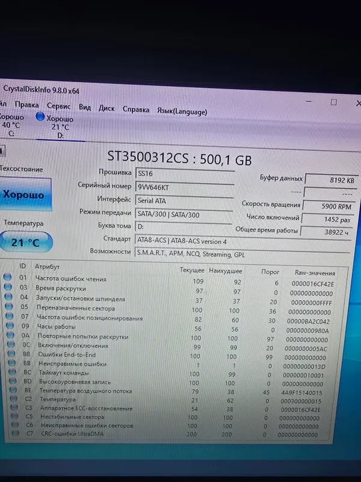Maximize the CrystalDiskInfo window
Screen dimensions: 361x482
coord(334,102)
